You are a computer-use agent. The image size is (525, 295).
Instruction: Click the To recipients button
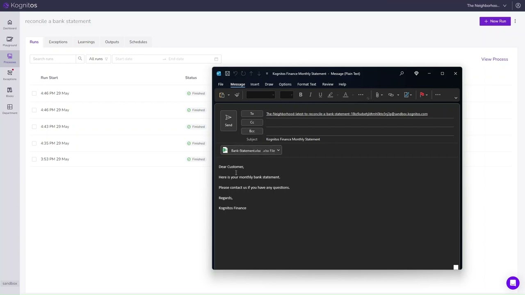coord(252,113)
